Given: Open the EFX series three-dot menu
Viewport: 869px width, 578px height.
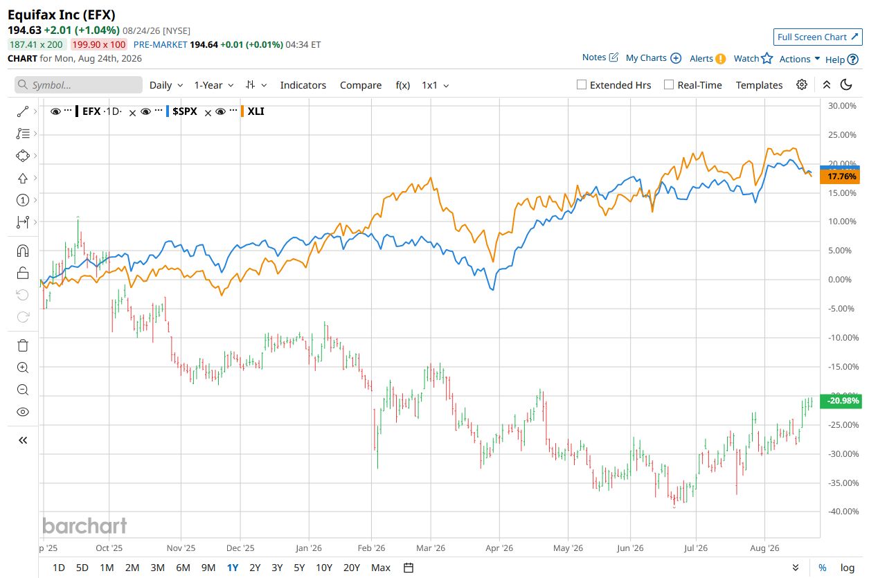Looking at the screenshot, I should point(69,111).
